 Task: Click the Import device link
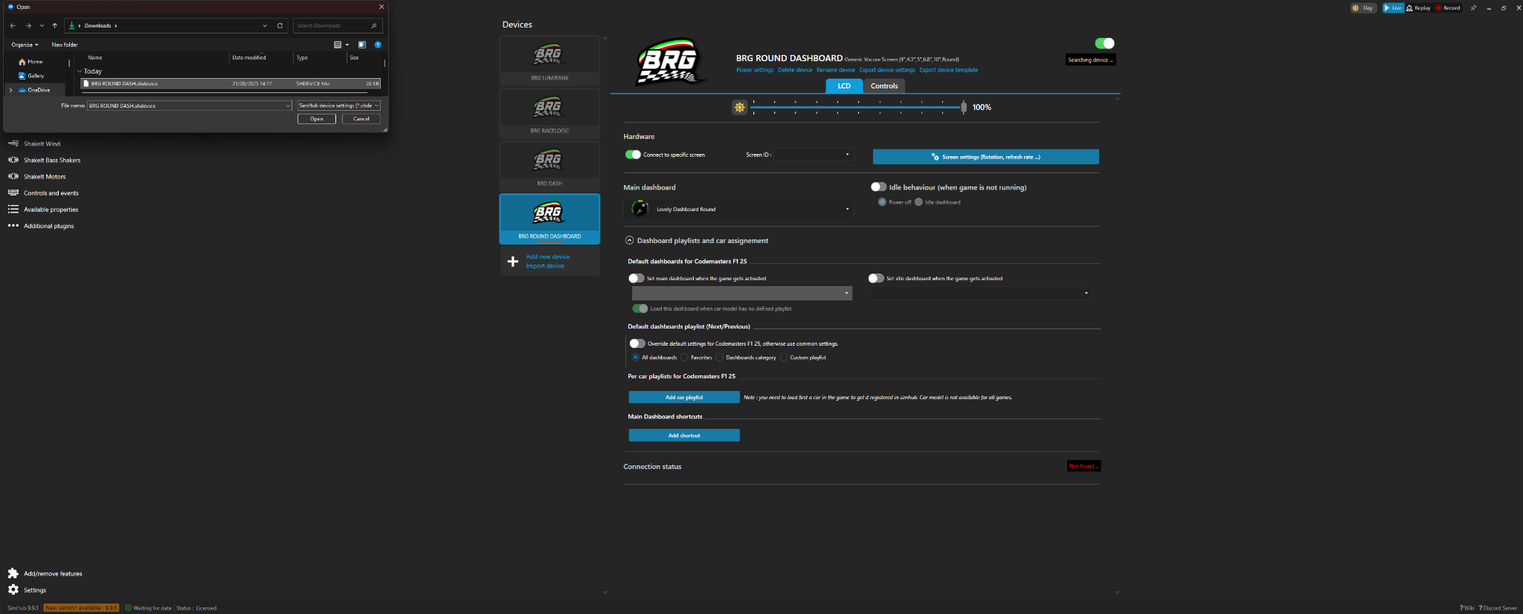click(545, 266)
